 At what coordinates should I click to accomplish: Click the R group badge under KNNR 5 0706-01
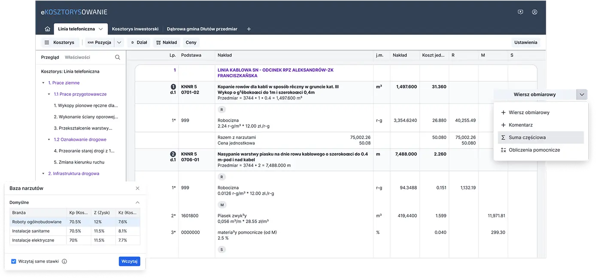[x=222, y=177]
